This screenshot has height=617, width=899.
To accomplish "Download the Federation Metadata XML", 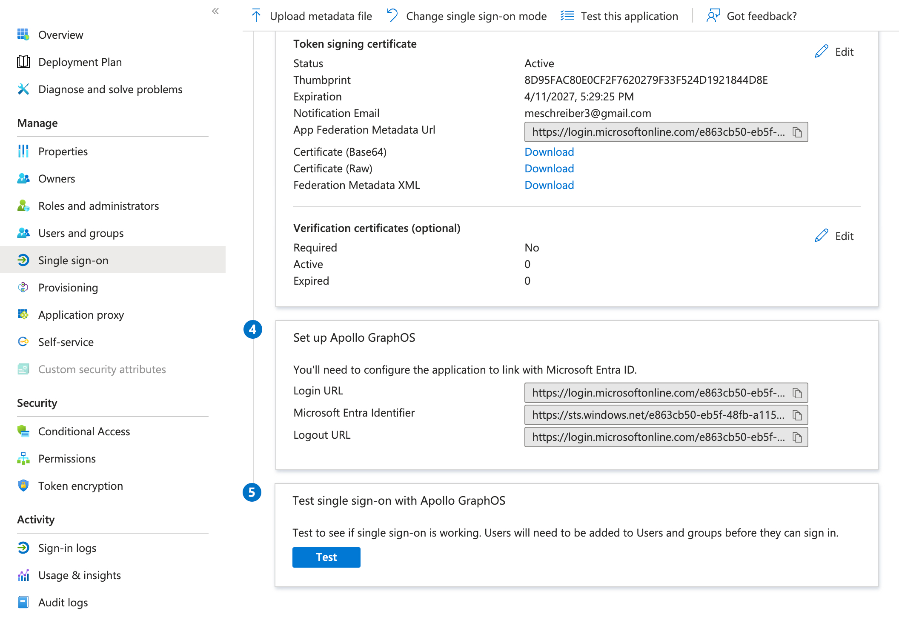I will coord(549,185).
